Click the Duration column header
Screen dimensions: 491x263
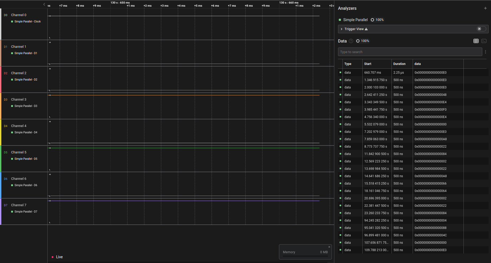pos(399,64)
